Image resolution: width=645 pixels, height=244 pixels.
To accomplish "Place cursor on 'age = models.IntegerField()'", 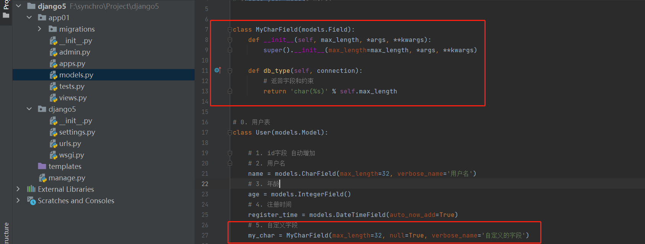I will coord(299,194).
